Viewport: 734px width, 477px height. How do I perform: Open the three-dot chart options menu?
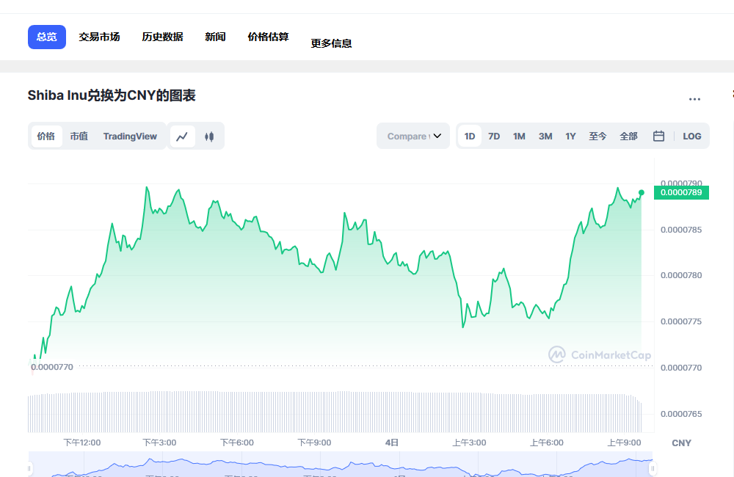tap(694, 99)
